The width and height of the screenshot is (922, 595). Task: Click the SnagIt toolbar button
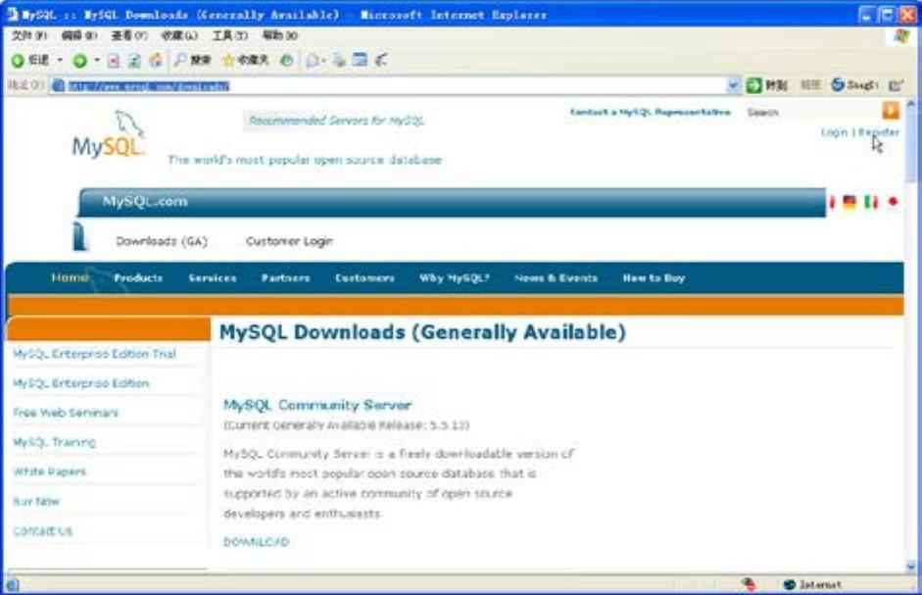click(x=855, y=86)
